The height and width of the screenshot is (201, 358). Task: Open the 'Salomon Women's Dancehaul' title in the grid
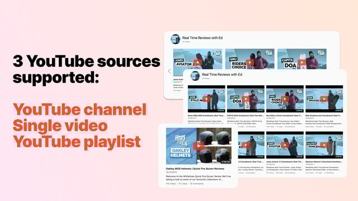(324, 162)
